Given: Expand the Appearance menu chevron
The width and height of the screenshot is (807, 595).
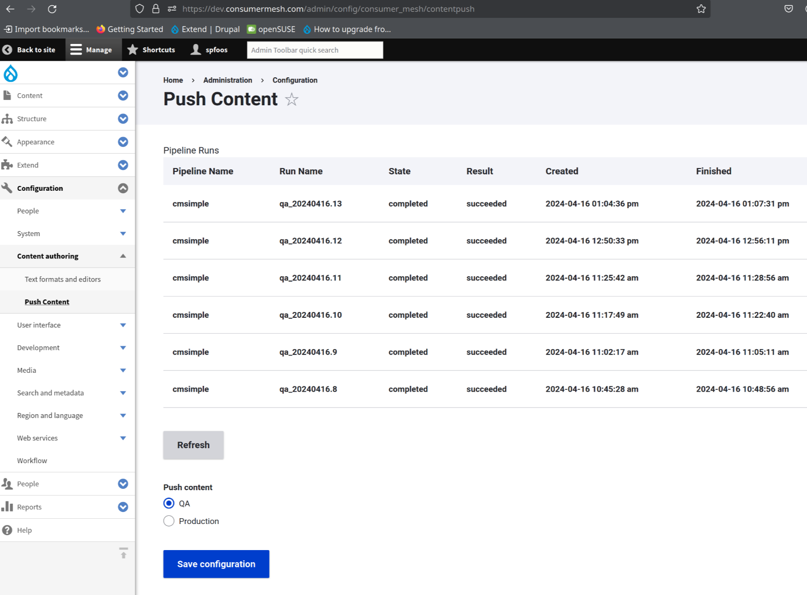Looking at the screenshot, I should 123,142.
